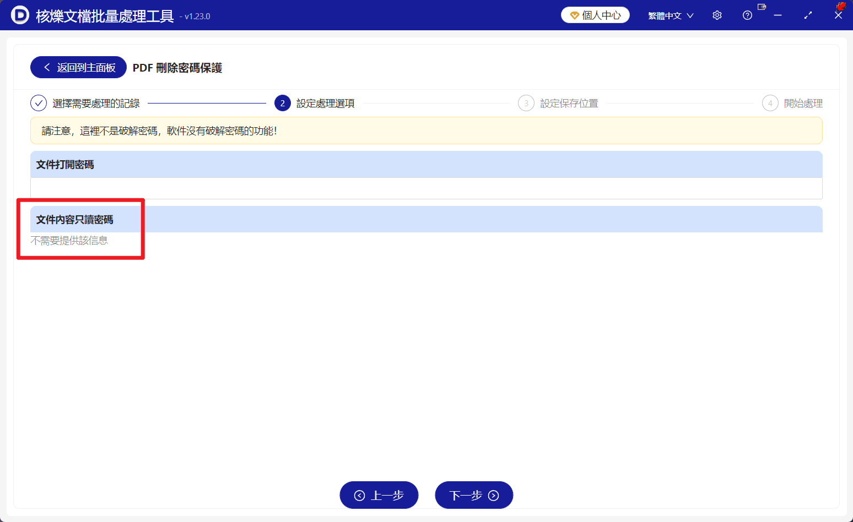
Task: Go to step 選擇需要處理的記錄
Action: point(85,103)
